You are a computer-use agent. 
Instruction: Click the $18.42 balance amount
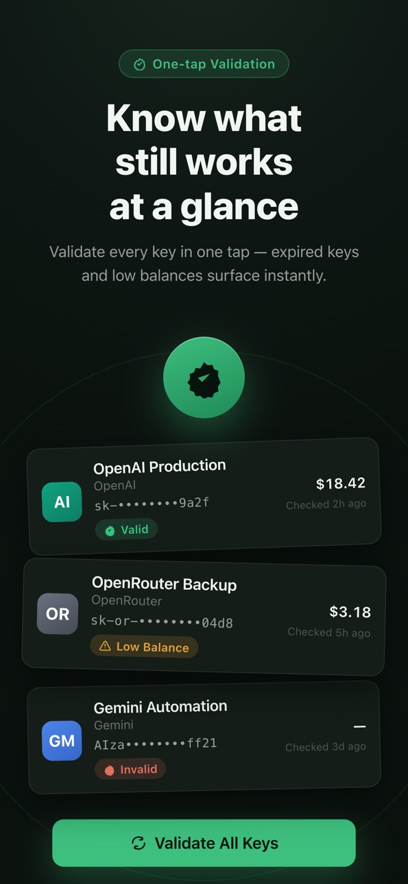point(341,484)
